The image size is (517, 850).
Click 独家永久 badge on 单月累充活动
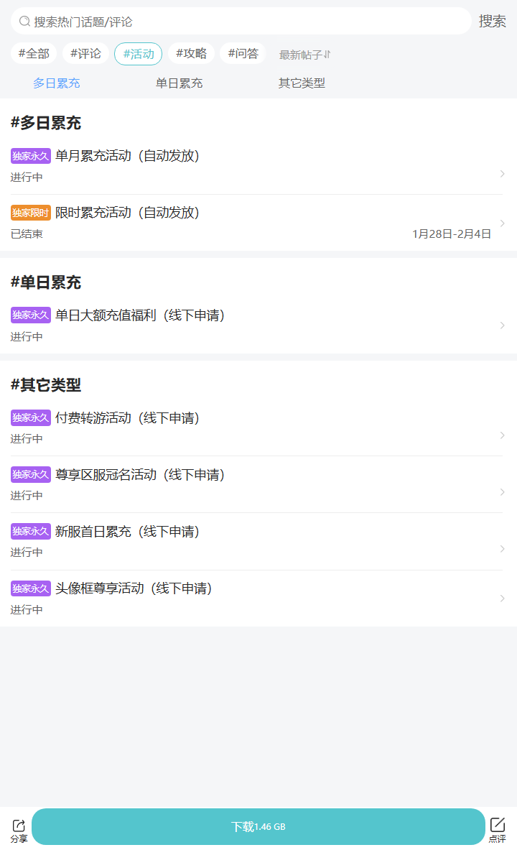coord(31,156)
